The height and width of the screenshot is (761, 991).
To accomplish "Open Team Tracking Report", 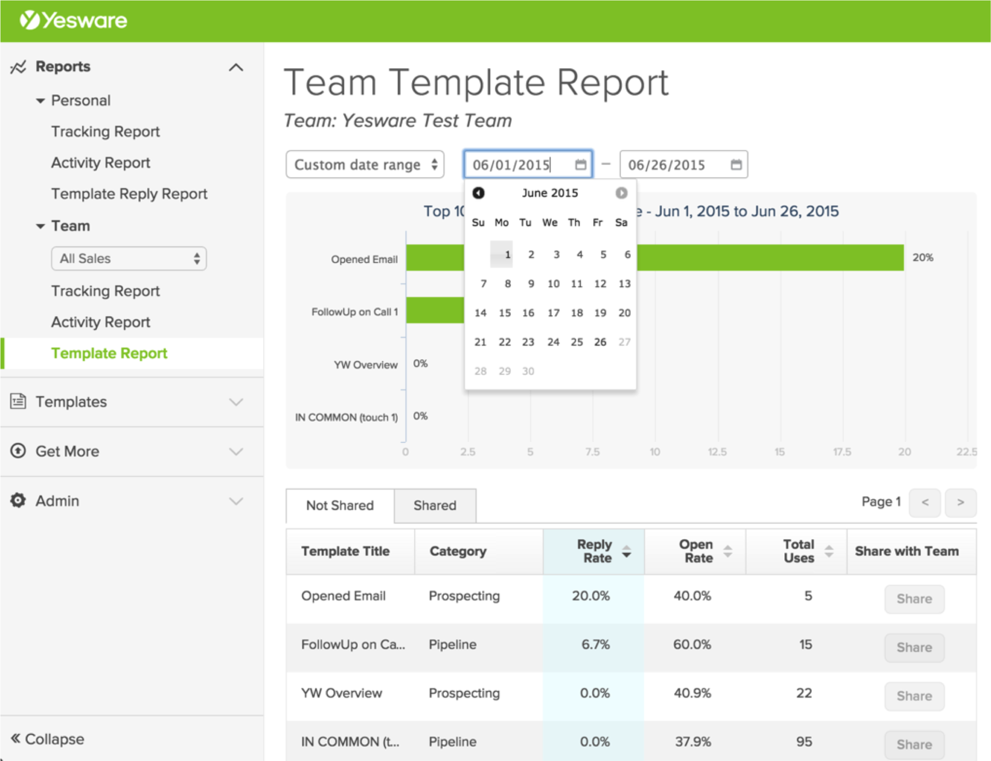I will (x=105, y=291).
